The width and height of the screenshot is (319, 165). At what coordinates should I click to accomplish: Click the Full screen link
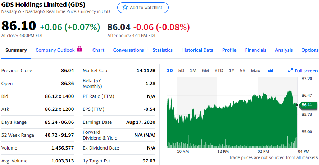coord(306,71)
